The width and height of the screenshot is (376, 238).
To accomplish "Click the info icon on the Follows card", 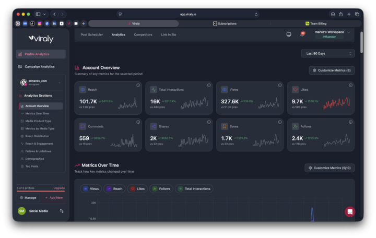I will (x=350, y=122).
